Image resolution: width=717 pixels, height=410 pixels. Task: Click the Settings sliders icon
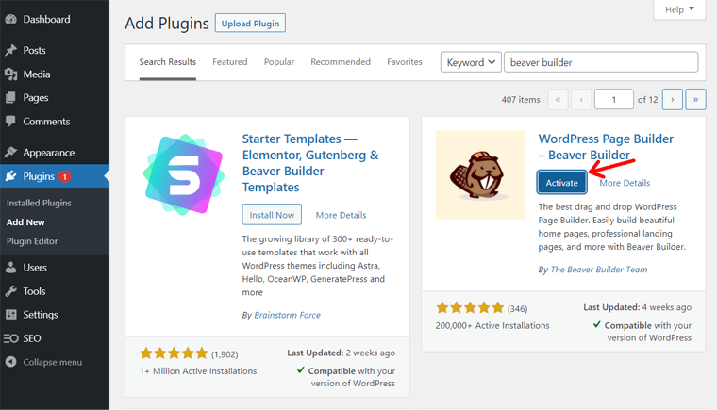click(x=11, y=315)
